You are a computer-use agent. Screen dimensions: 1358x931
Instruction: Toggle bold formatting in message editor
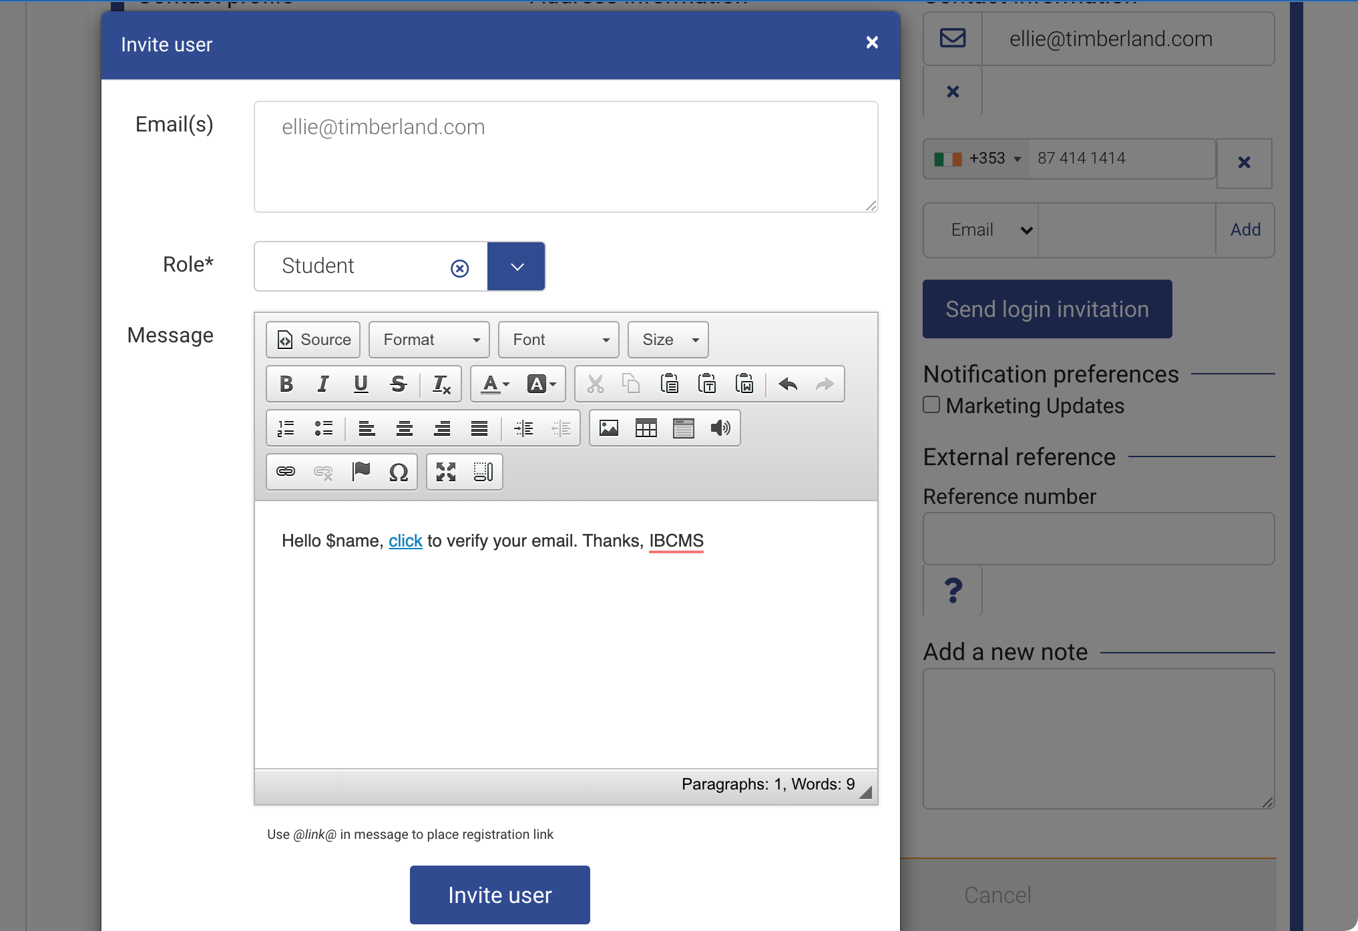pos(286,384)
